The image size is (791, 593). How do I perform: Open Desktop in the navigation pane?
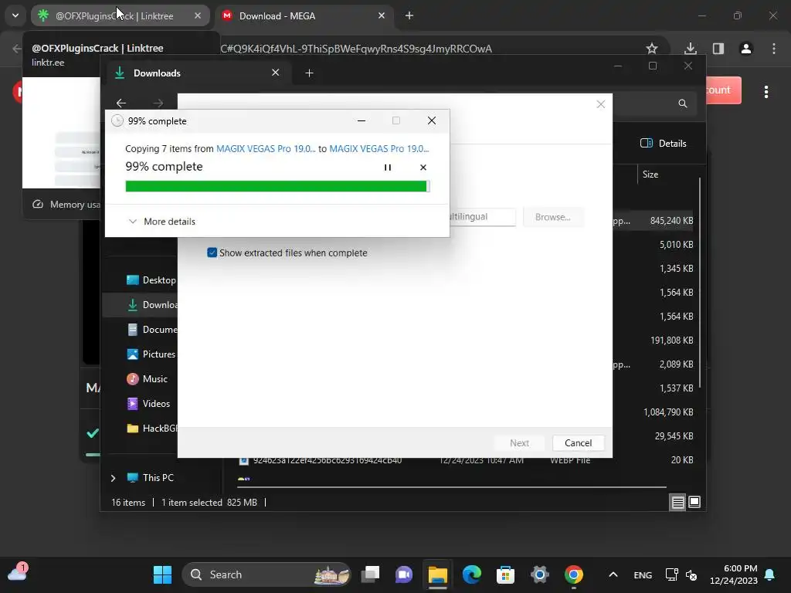151,280
